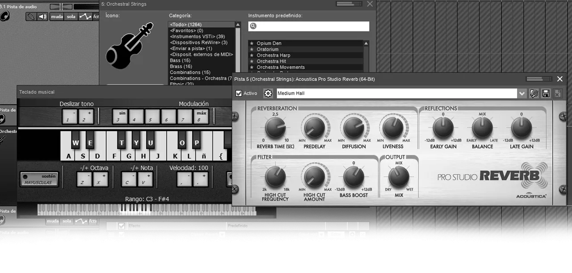
Task: Click the search magnifier icon
Action: click(253, 26)
